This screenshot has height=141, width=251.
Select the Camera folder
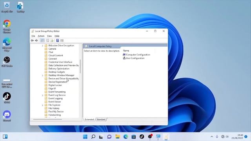pyautogui.click(x=50, y=49)
